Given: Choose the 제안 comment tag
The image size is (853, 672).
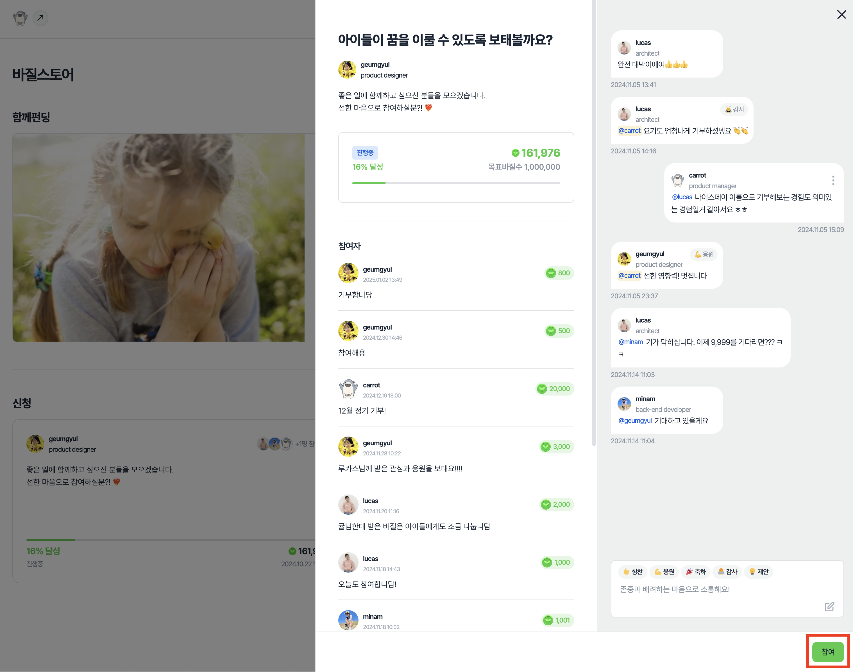Looking at the screenshot, I should [x=759, y=571].
